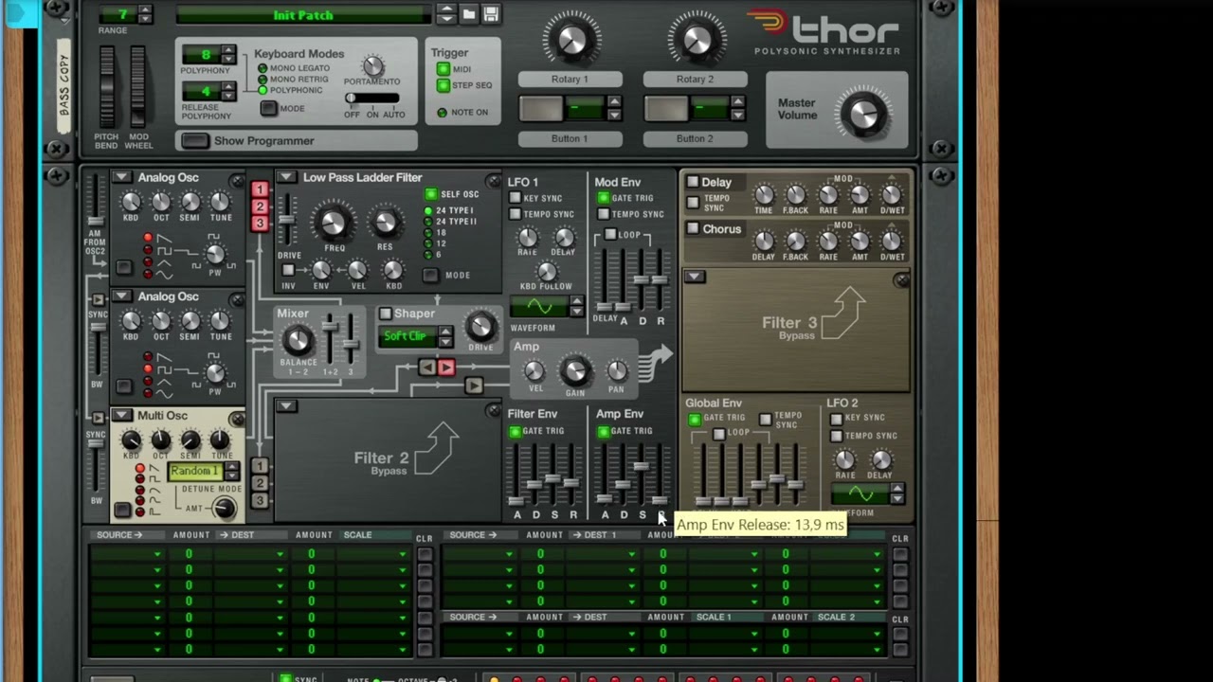Click the Chorus D/WET knob

point(892,241)
